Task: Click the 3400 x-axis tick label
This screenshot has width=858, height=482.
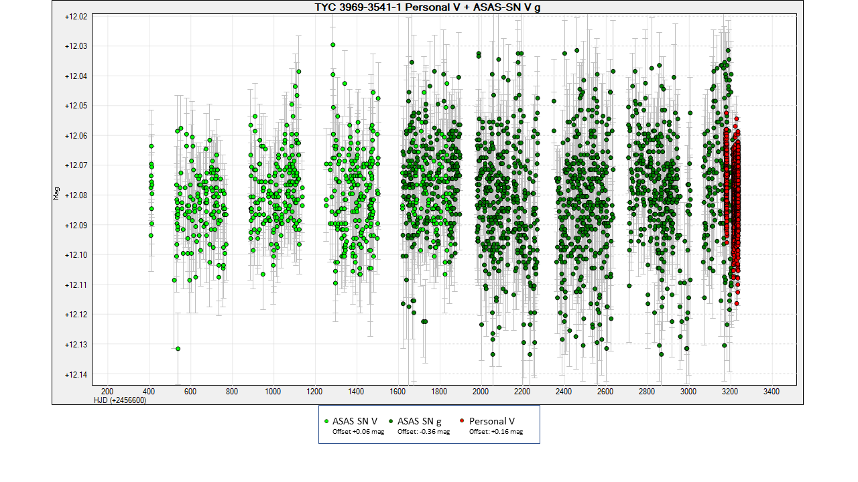Action: pyautogui.click(x=772, y=391)
